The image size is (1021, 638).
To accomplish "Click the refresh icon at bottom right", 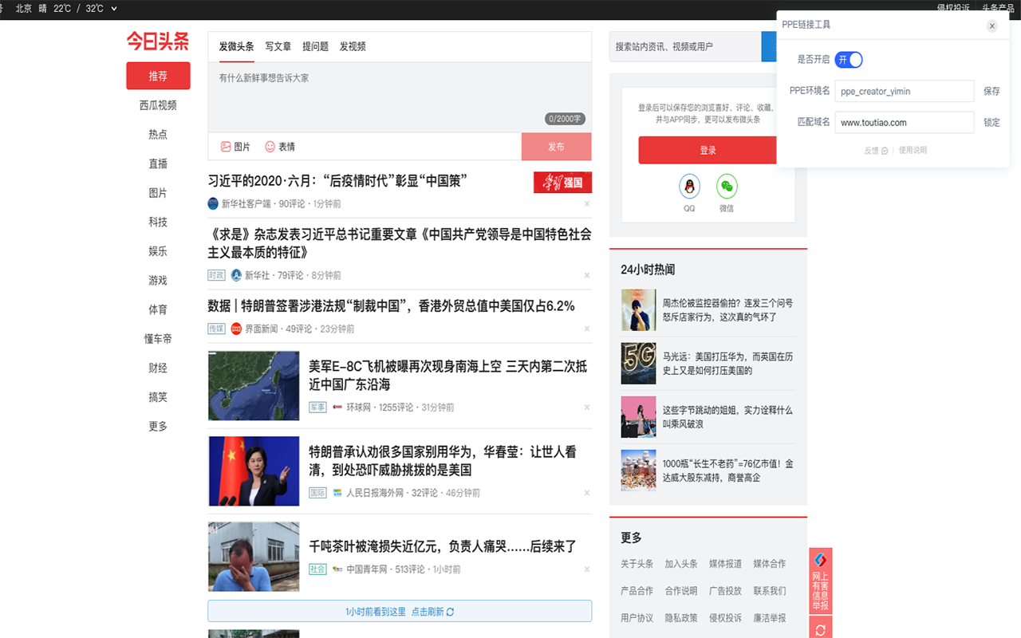I will (820, 628).
